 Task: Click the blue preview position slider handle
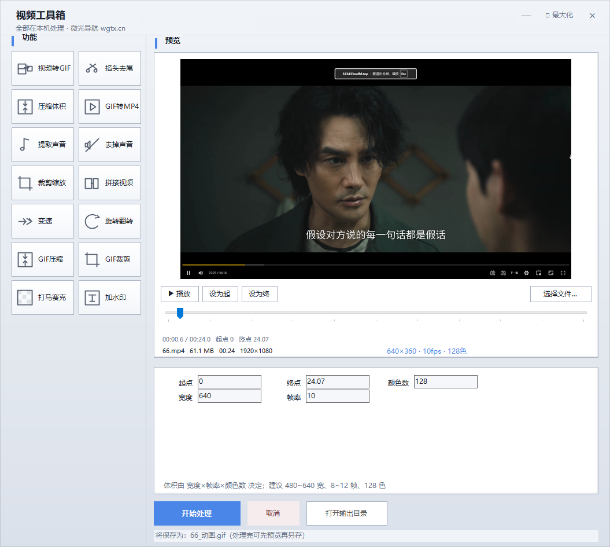tap(180, 313)
